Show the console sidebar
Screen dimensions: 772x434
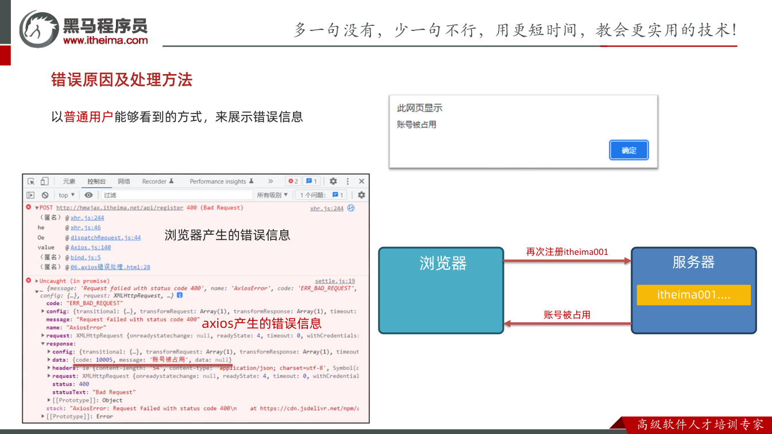(31, 195)
